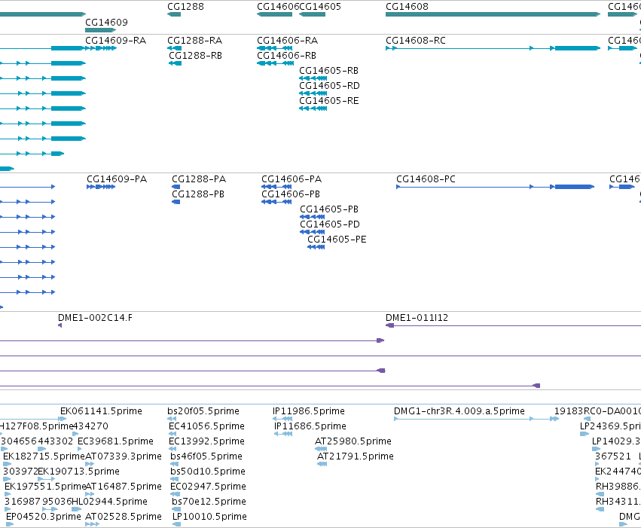Screen dimensions: 641x528
Task: Click CG14606-PA protein label
Action: [x=292, y=179]
